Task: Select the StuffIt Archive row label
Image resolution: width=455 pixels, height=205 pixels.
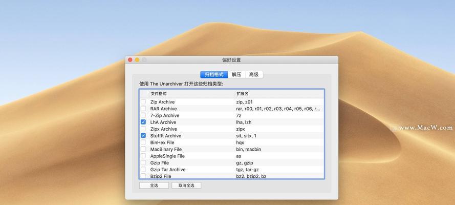Action: coord(166,136)
